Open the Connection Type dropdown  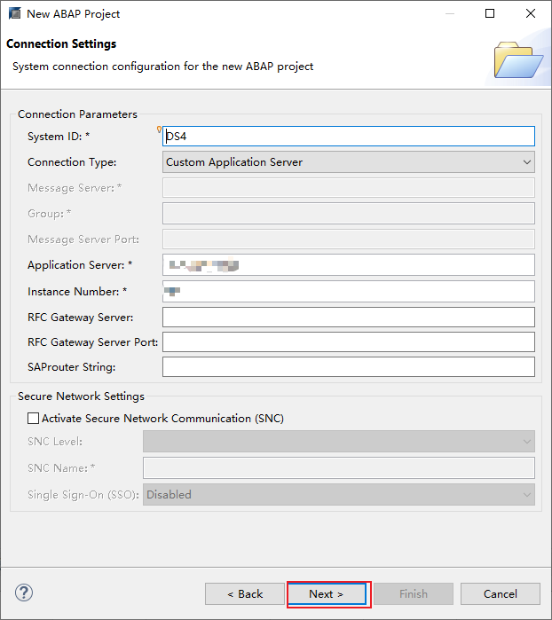(x=349, y=162)
